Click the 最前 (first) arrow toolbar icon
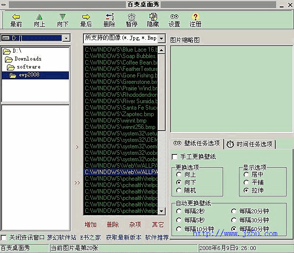This screenshot has width=294, height=253. (16, 17)
